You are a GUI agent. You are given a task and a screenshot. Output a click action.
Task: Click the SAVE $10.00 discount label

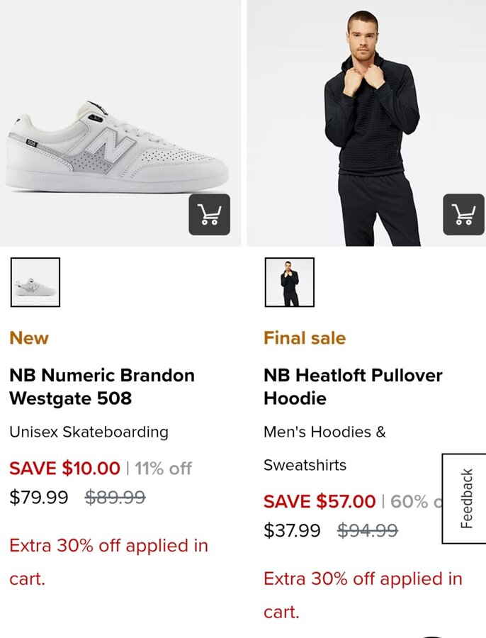(x=64, y=468)
